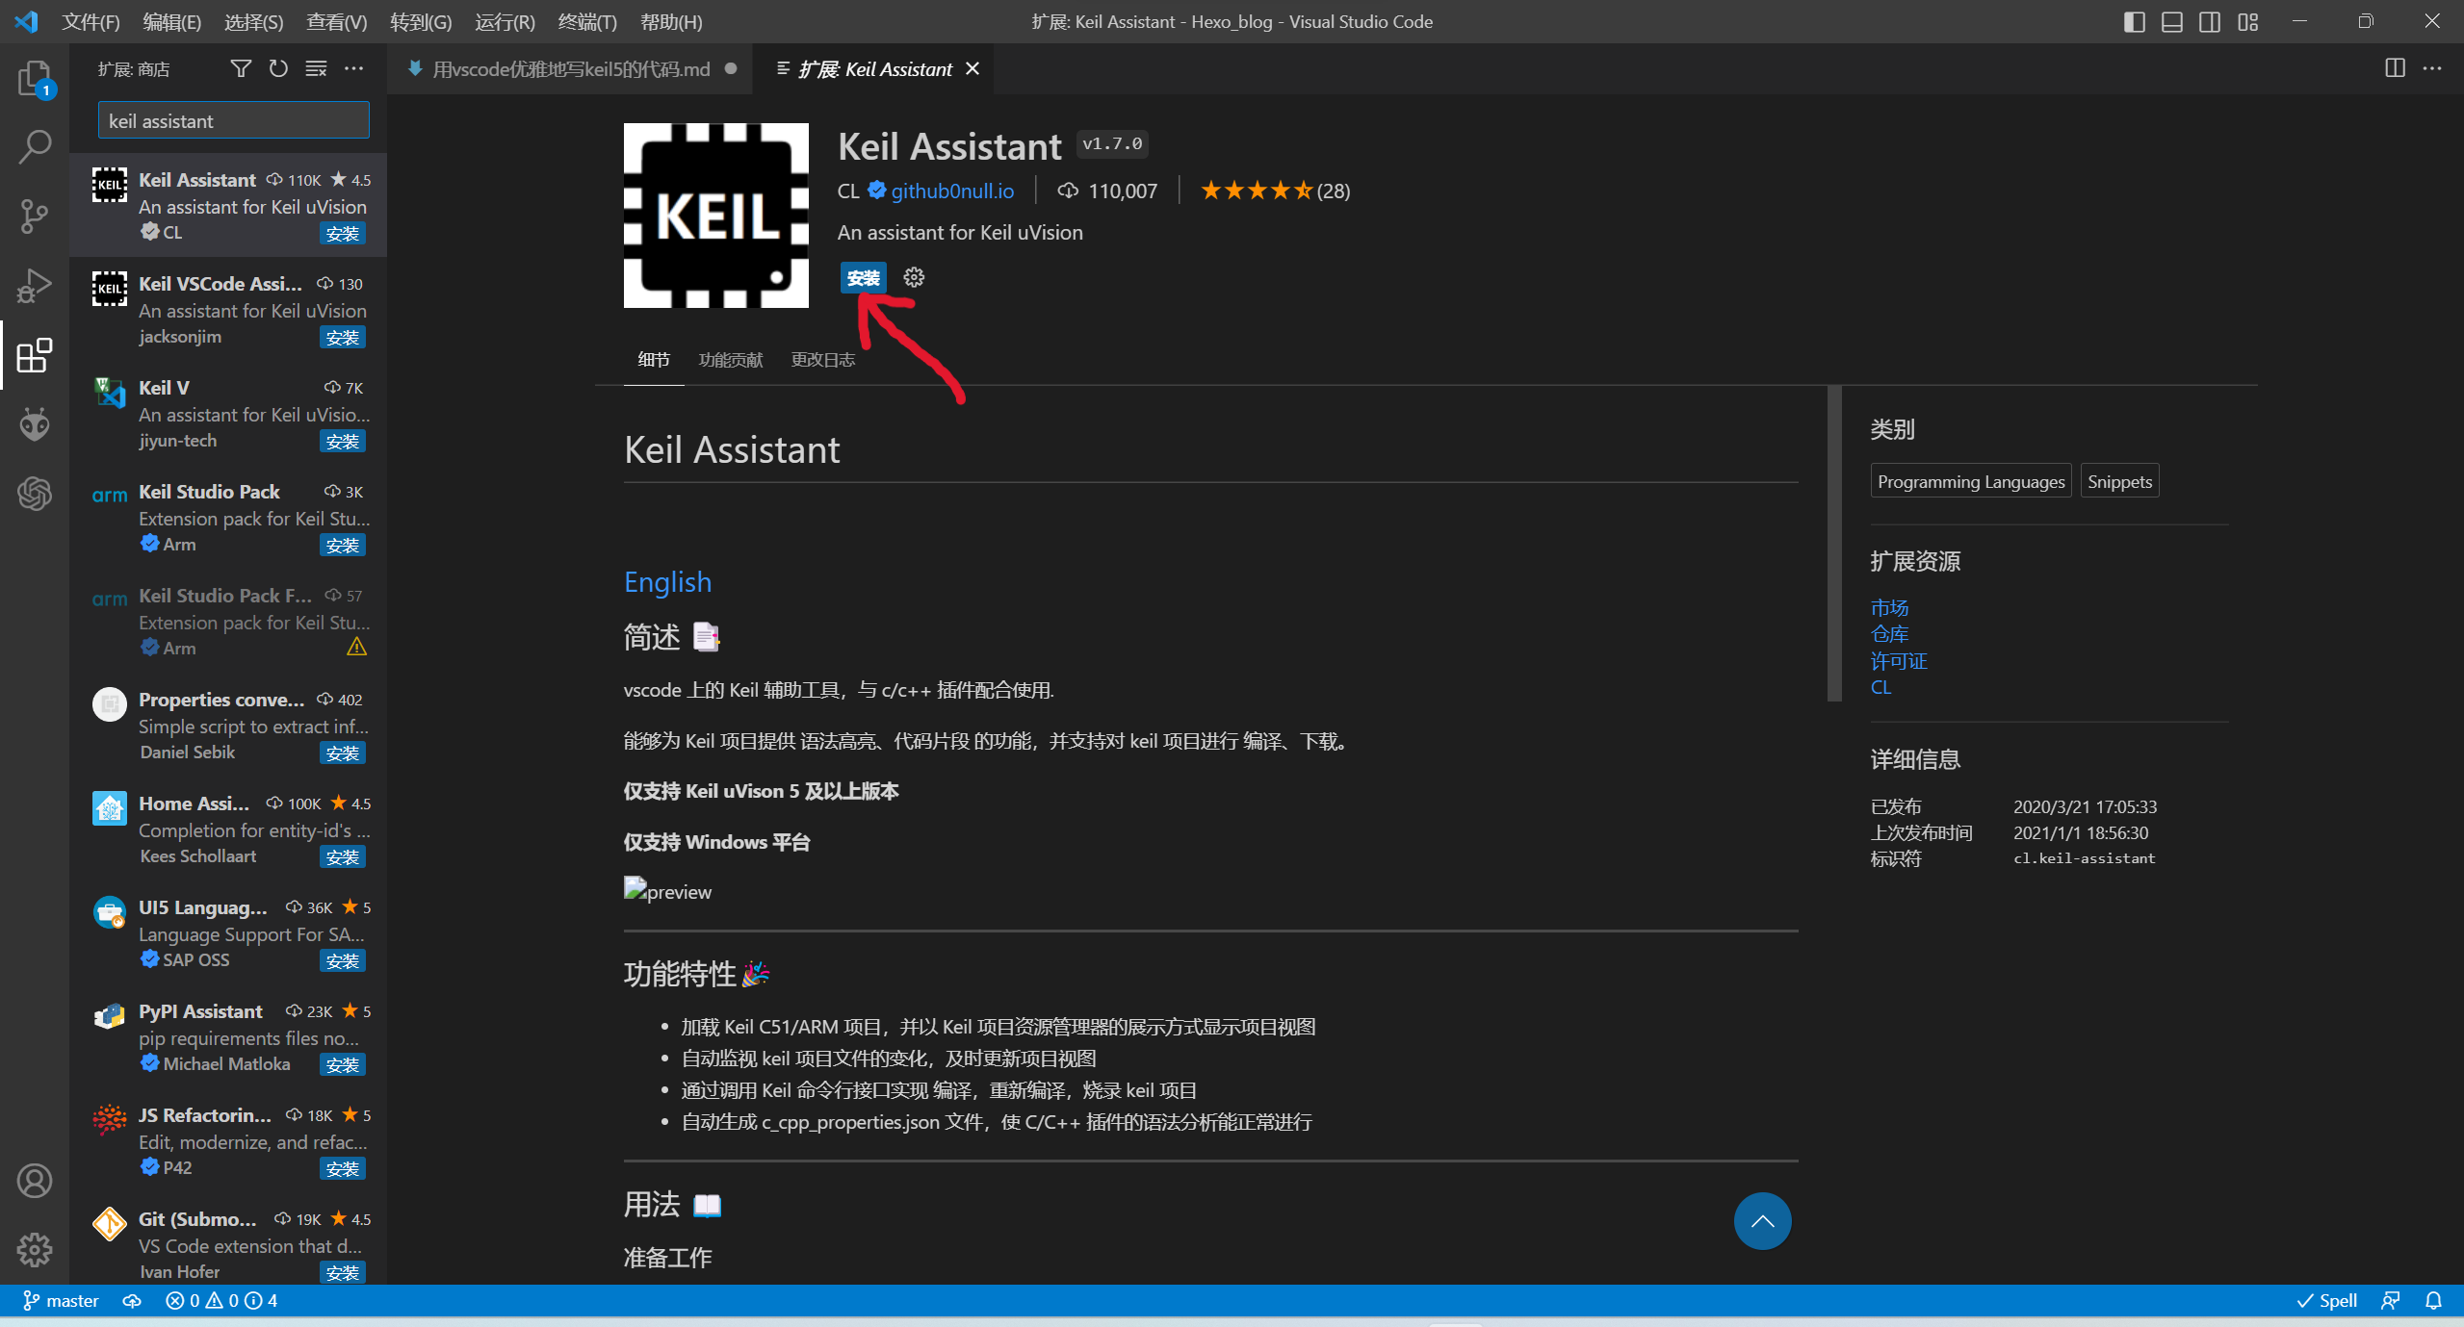The height and width of the screenshot is (1327, 2464).
Task: Open the Manage gear menu at bottom
Action: click(34, 1250)
